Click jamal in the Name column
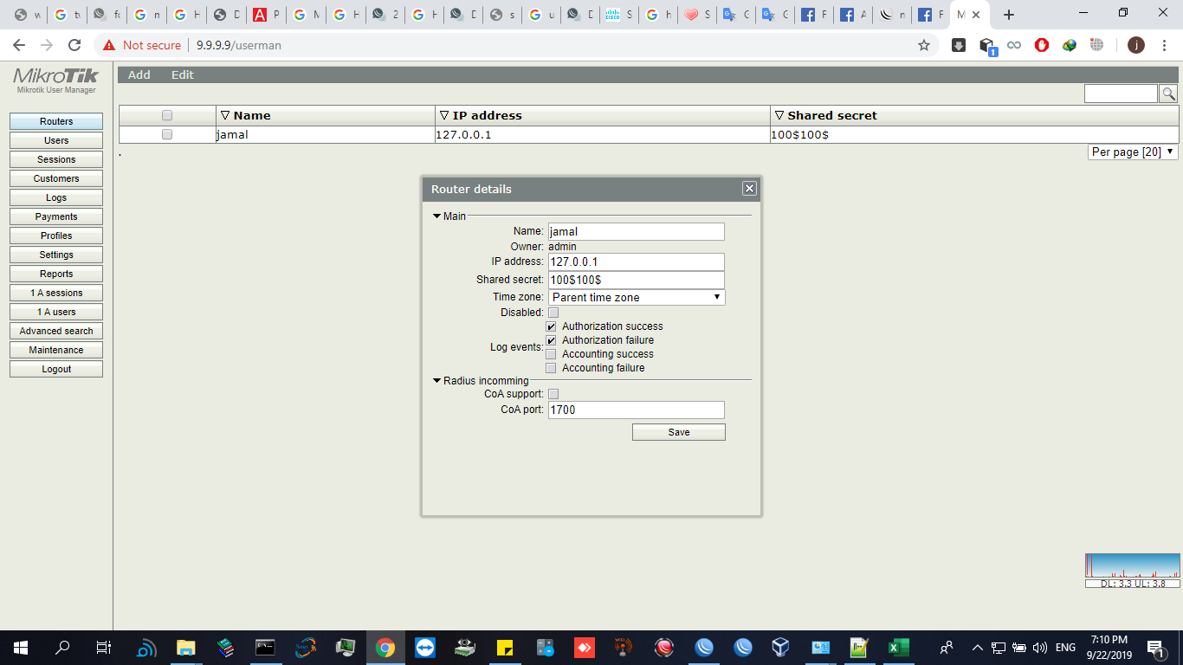The image size is (1183, 665). pyautogui.click(x=233, y=134)
